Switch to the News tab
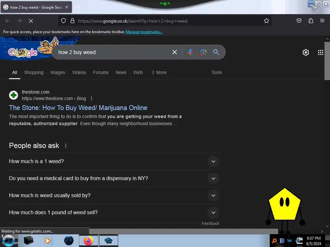Screen dimensions: 330x247 [x=121, y=72]
